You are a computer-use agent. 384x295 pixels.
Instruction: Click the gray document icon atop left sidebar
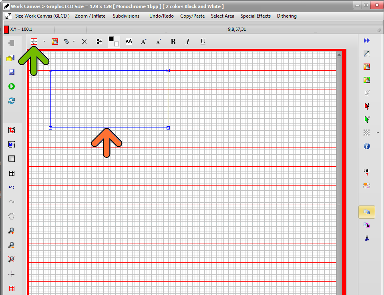(12, 43)
